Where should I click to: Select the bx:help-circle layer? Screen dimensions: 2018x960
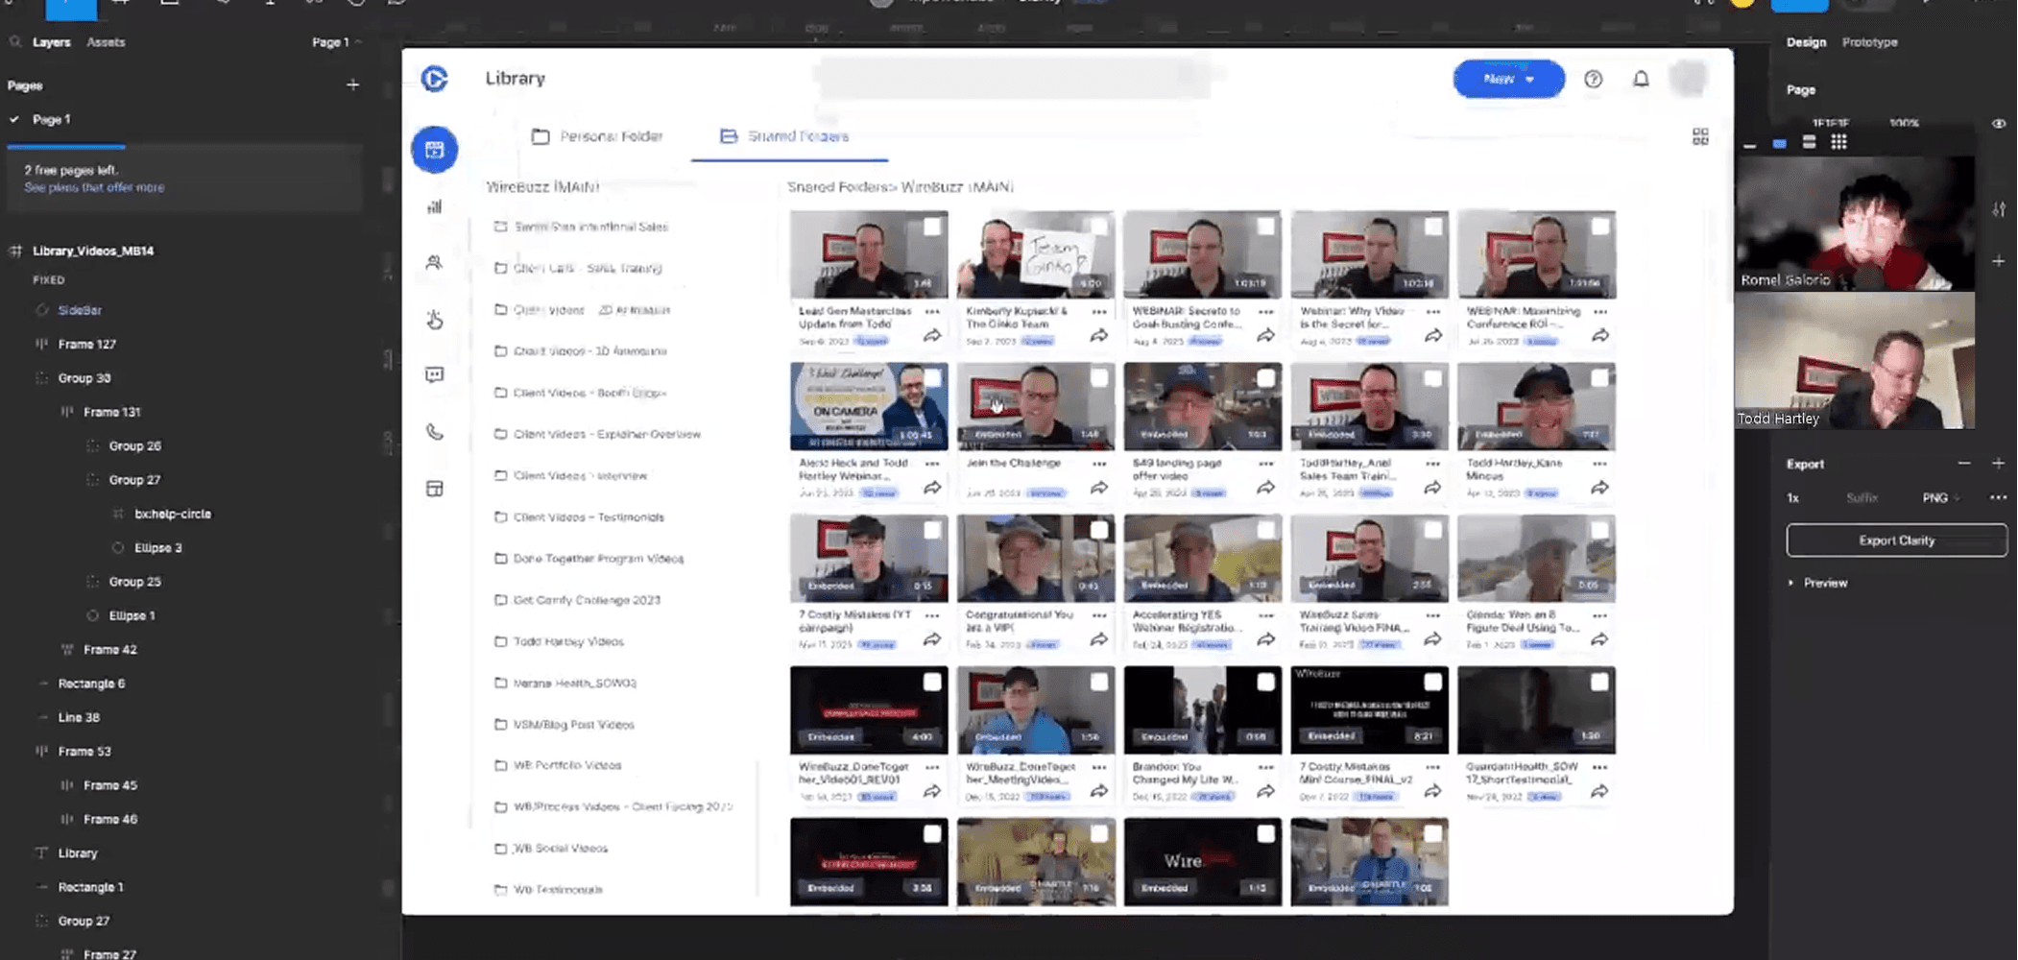pyautogui.click(x=173, y=514)
